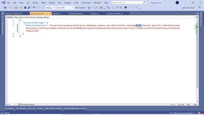This screenshot has height=115, width=204.
Task: Expand the Solution Explorer side panel
Action: coord(201,19)
